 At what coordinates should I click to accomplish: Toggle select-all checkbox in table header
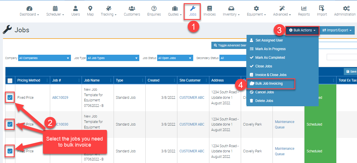[x=10, y=81]
